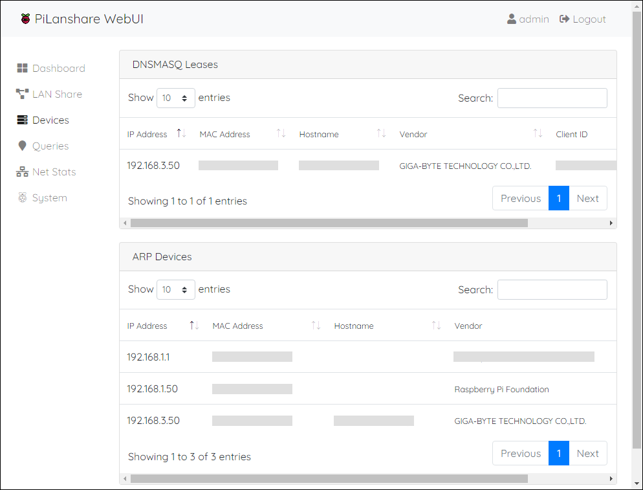Click the Queries pin icon

(x=22, y=146)
